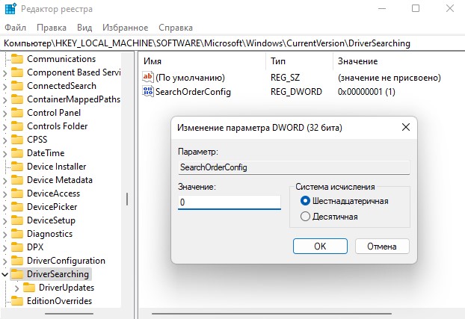Viewport: 465px width, 319px height.
Task: Click the DeviceAccess folder icon
Action: (17, 193)
